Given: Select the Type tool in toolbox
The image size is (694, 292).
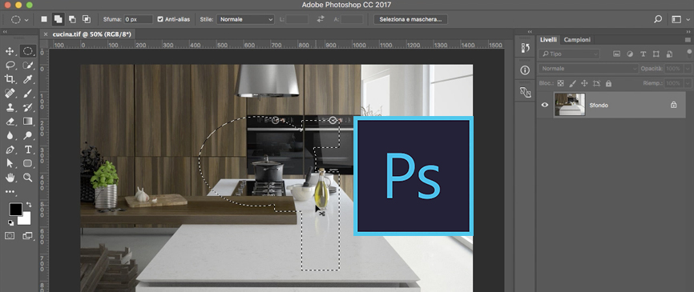Looking at the screenshot, I should click(27, 150).
